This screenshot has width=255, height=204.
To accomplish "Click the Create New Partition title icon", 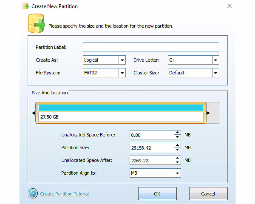I will pyautogui.click(x=26, y=6).
